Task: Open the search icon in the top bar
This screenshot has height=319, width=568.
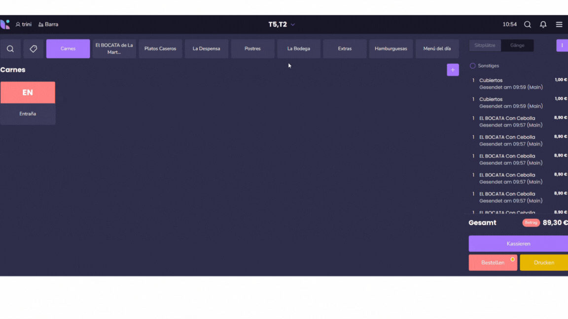Action: click(x=528, y=25)
